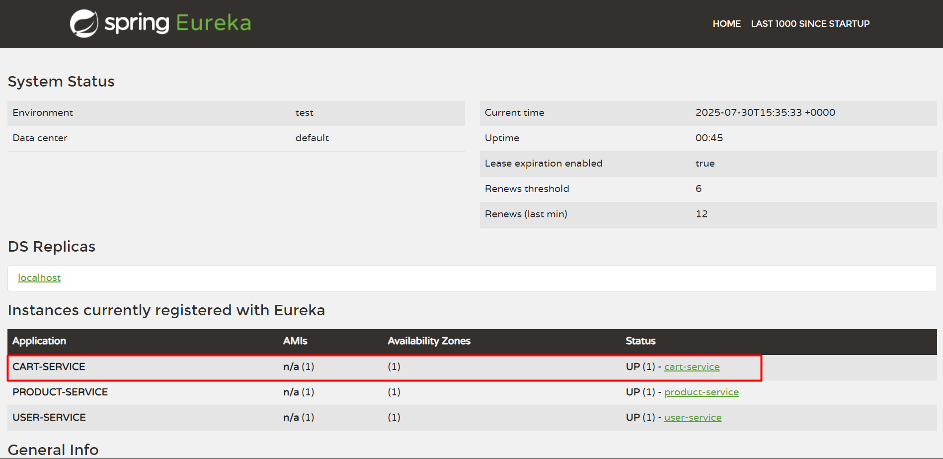943x459 pixels.
Task: Click the System Status heading
Action: click(61, 82)
